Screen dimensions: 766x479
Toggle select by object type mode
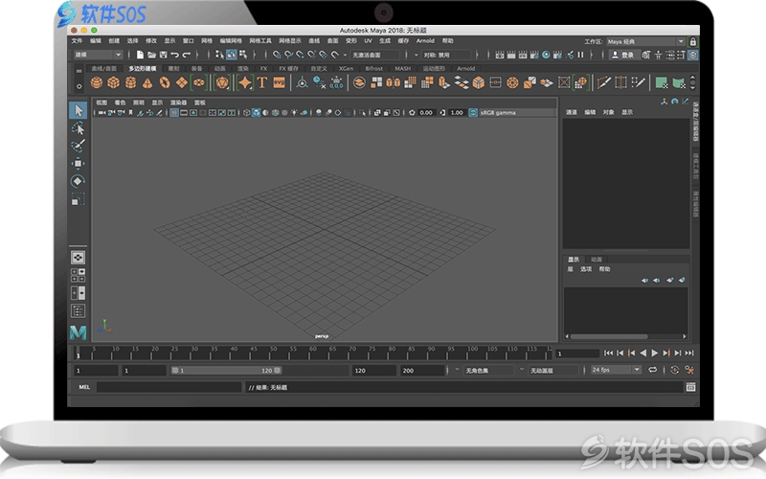coord(231,55)
